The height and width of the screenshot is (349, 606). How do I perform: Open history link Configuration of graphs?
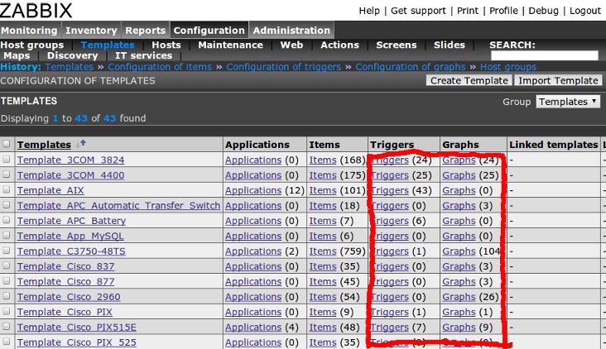tap(411, 67)
